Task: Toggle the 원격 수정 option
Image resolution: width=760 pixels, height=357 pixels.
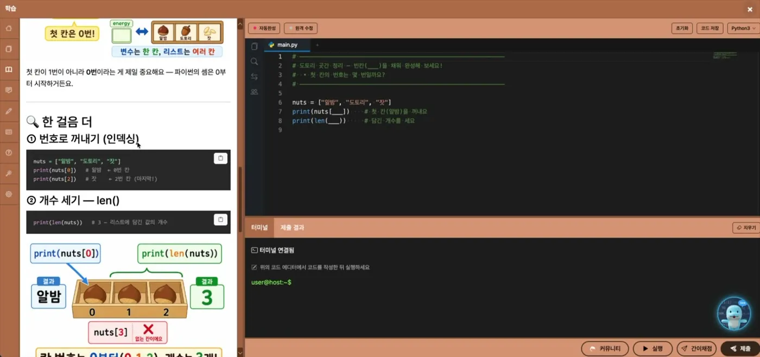Action: click(x=301, y=28)
